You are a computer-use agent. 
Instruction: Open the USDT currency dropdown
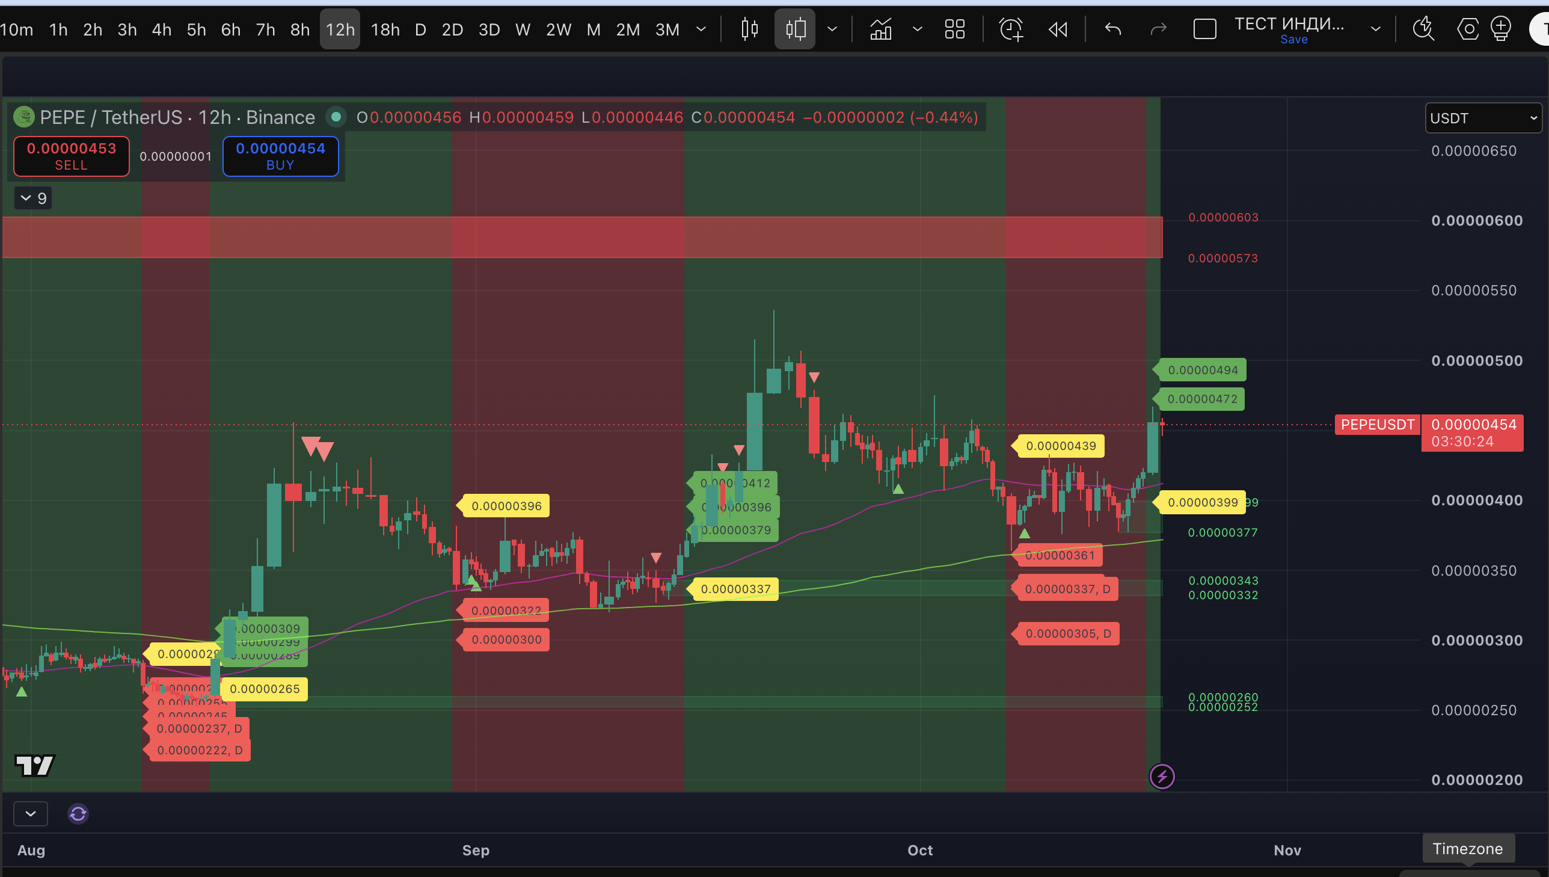click(x=1483, y=118)
